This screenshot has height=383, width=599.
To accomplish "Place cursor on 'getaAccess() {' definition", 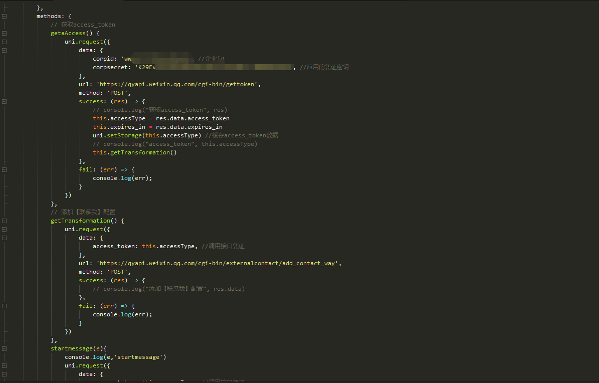I will pyautogui.click(x=75, y=33).
